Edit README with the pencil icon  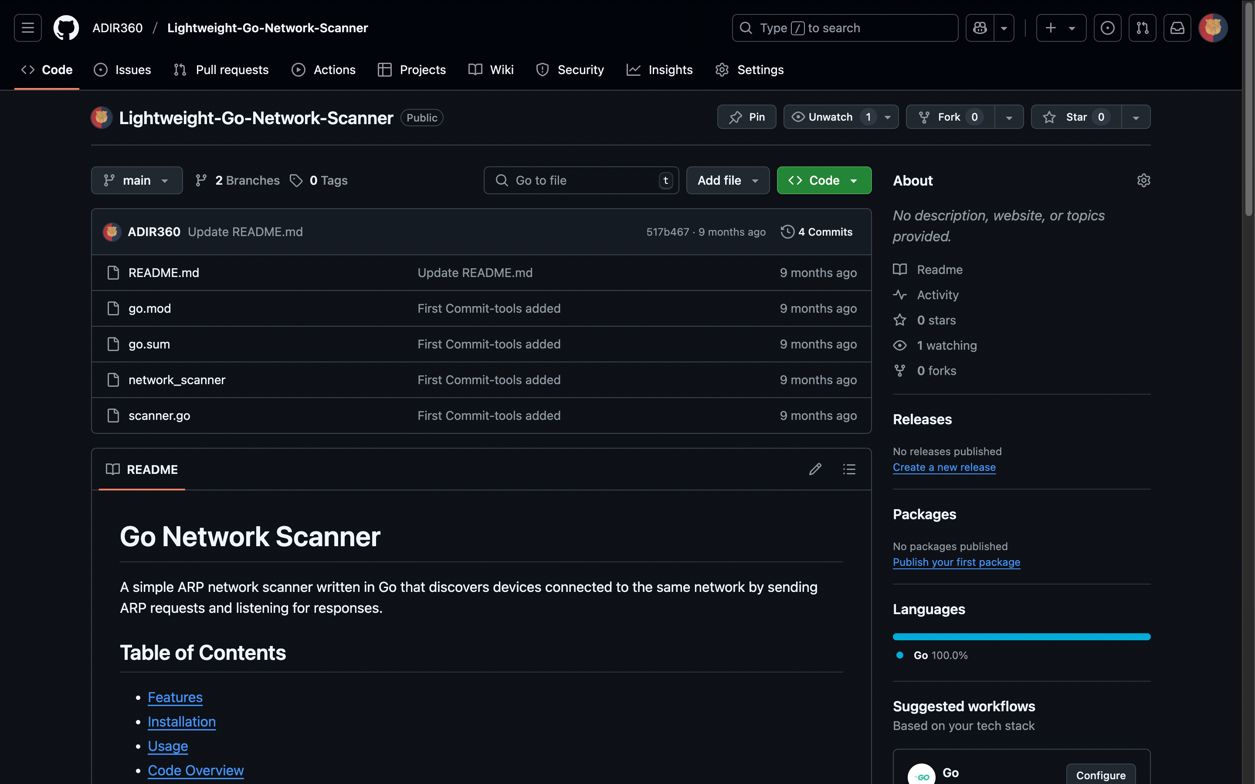coord(815,469)
